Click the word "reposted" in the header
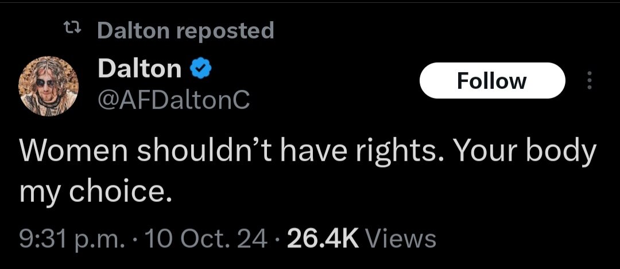The height and width of the screenshot is (269, 620). 224,30
